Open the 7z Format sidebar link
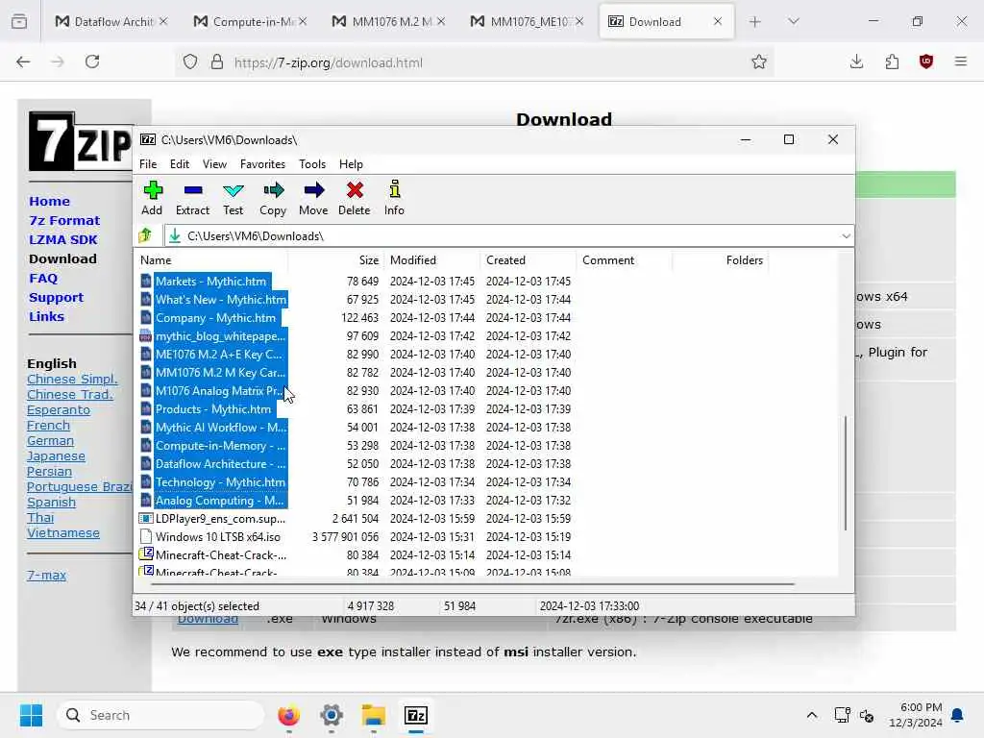This screenshot has height=738, width=984. pos(64,221)
